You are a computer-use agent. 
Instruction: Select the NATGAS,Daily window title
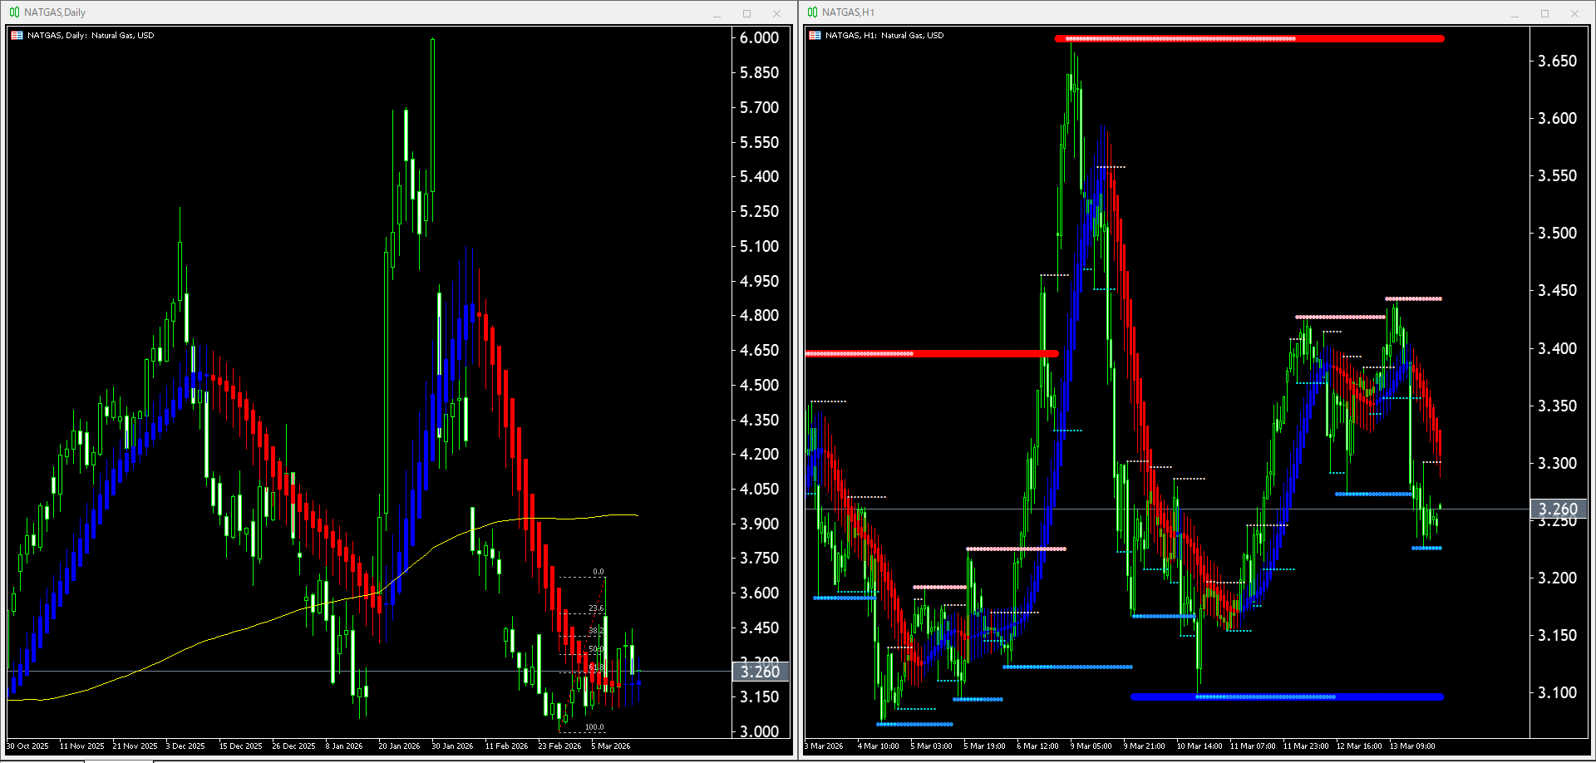click(55, 12)
